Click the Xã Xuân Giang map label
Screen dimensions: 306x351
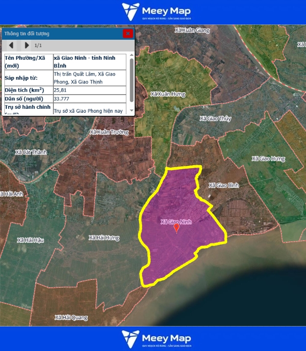(192, 30)
